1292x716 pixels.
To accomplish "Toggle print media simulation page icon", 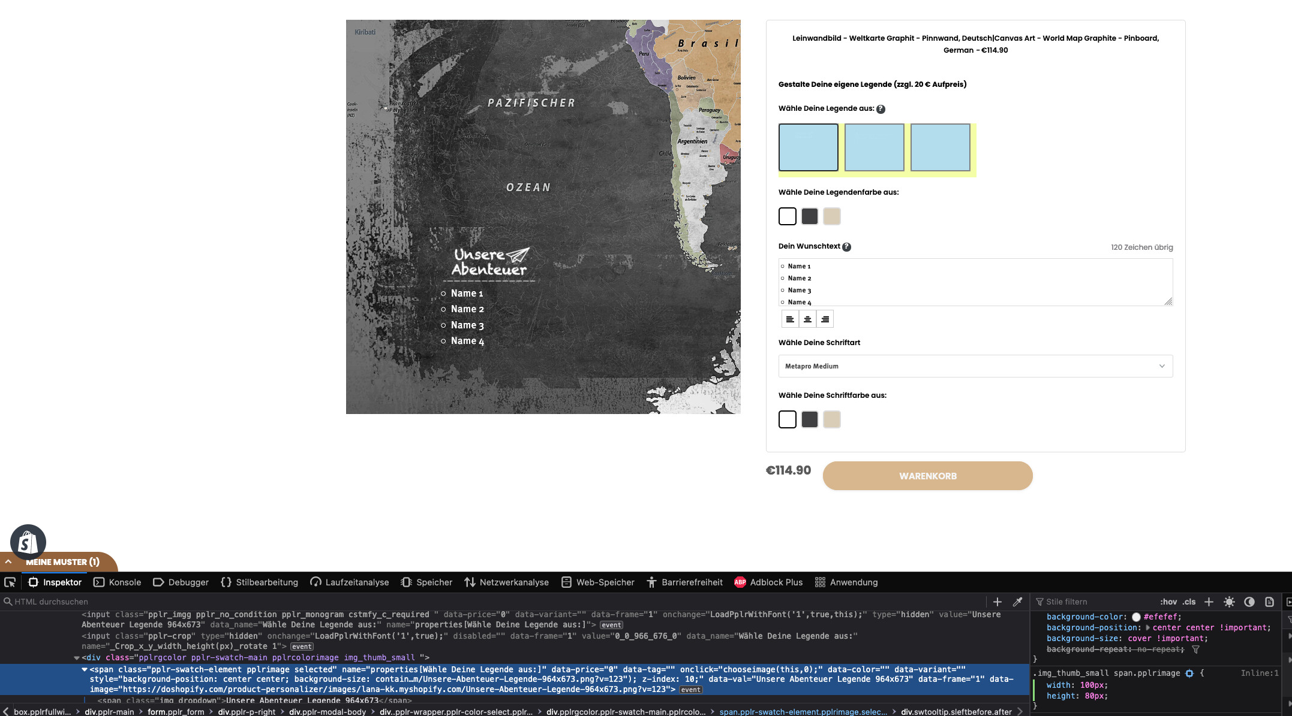I will [1269, 602].
